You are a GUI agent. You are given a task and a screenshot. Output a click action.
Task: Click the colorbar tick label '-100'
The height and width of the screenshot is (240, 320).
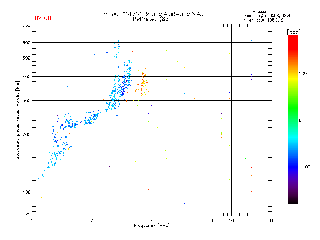point(304,167)
